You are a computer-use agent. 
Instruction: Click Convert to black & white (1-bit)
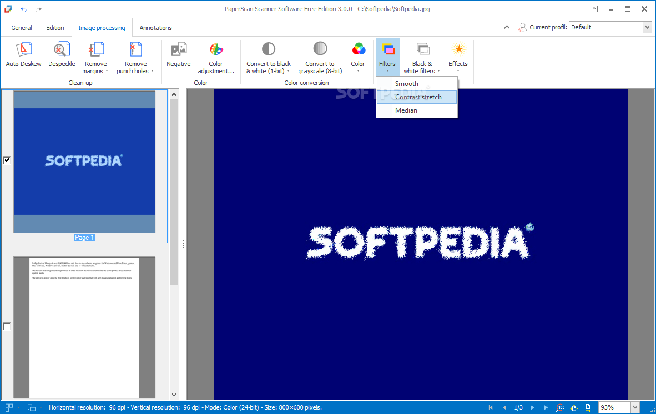268,58
